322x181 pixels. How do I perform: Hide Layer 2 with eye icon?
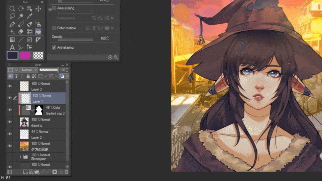[x=10, y=134]
